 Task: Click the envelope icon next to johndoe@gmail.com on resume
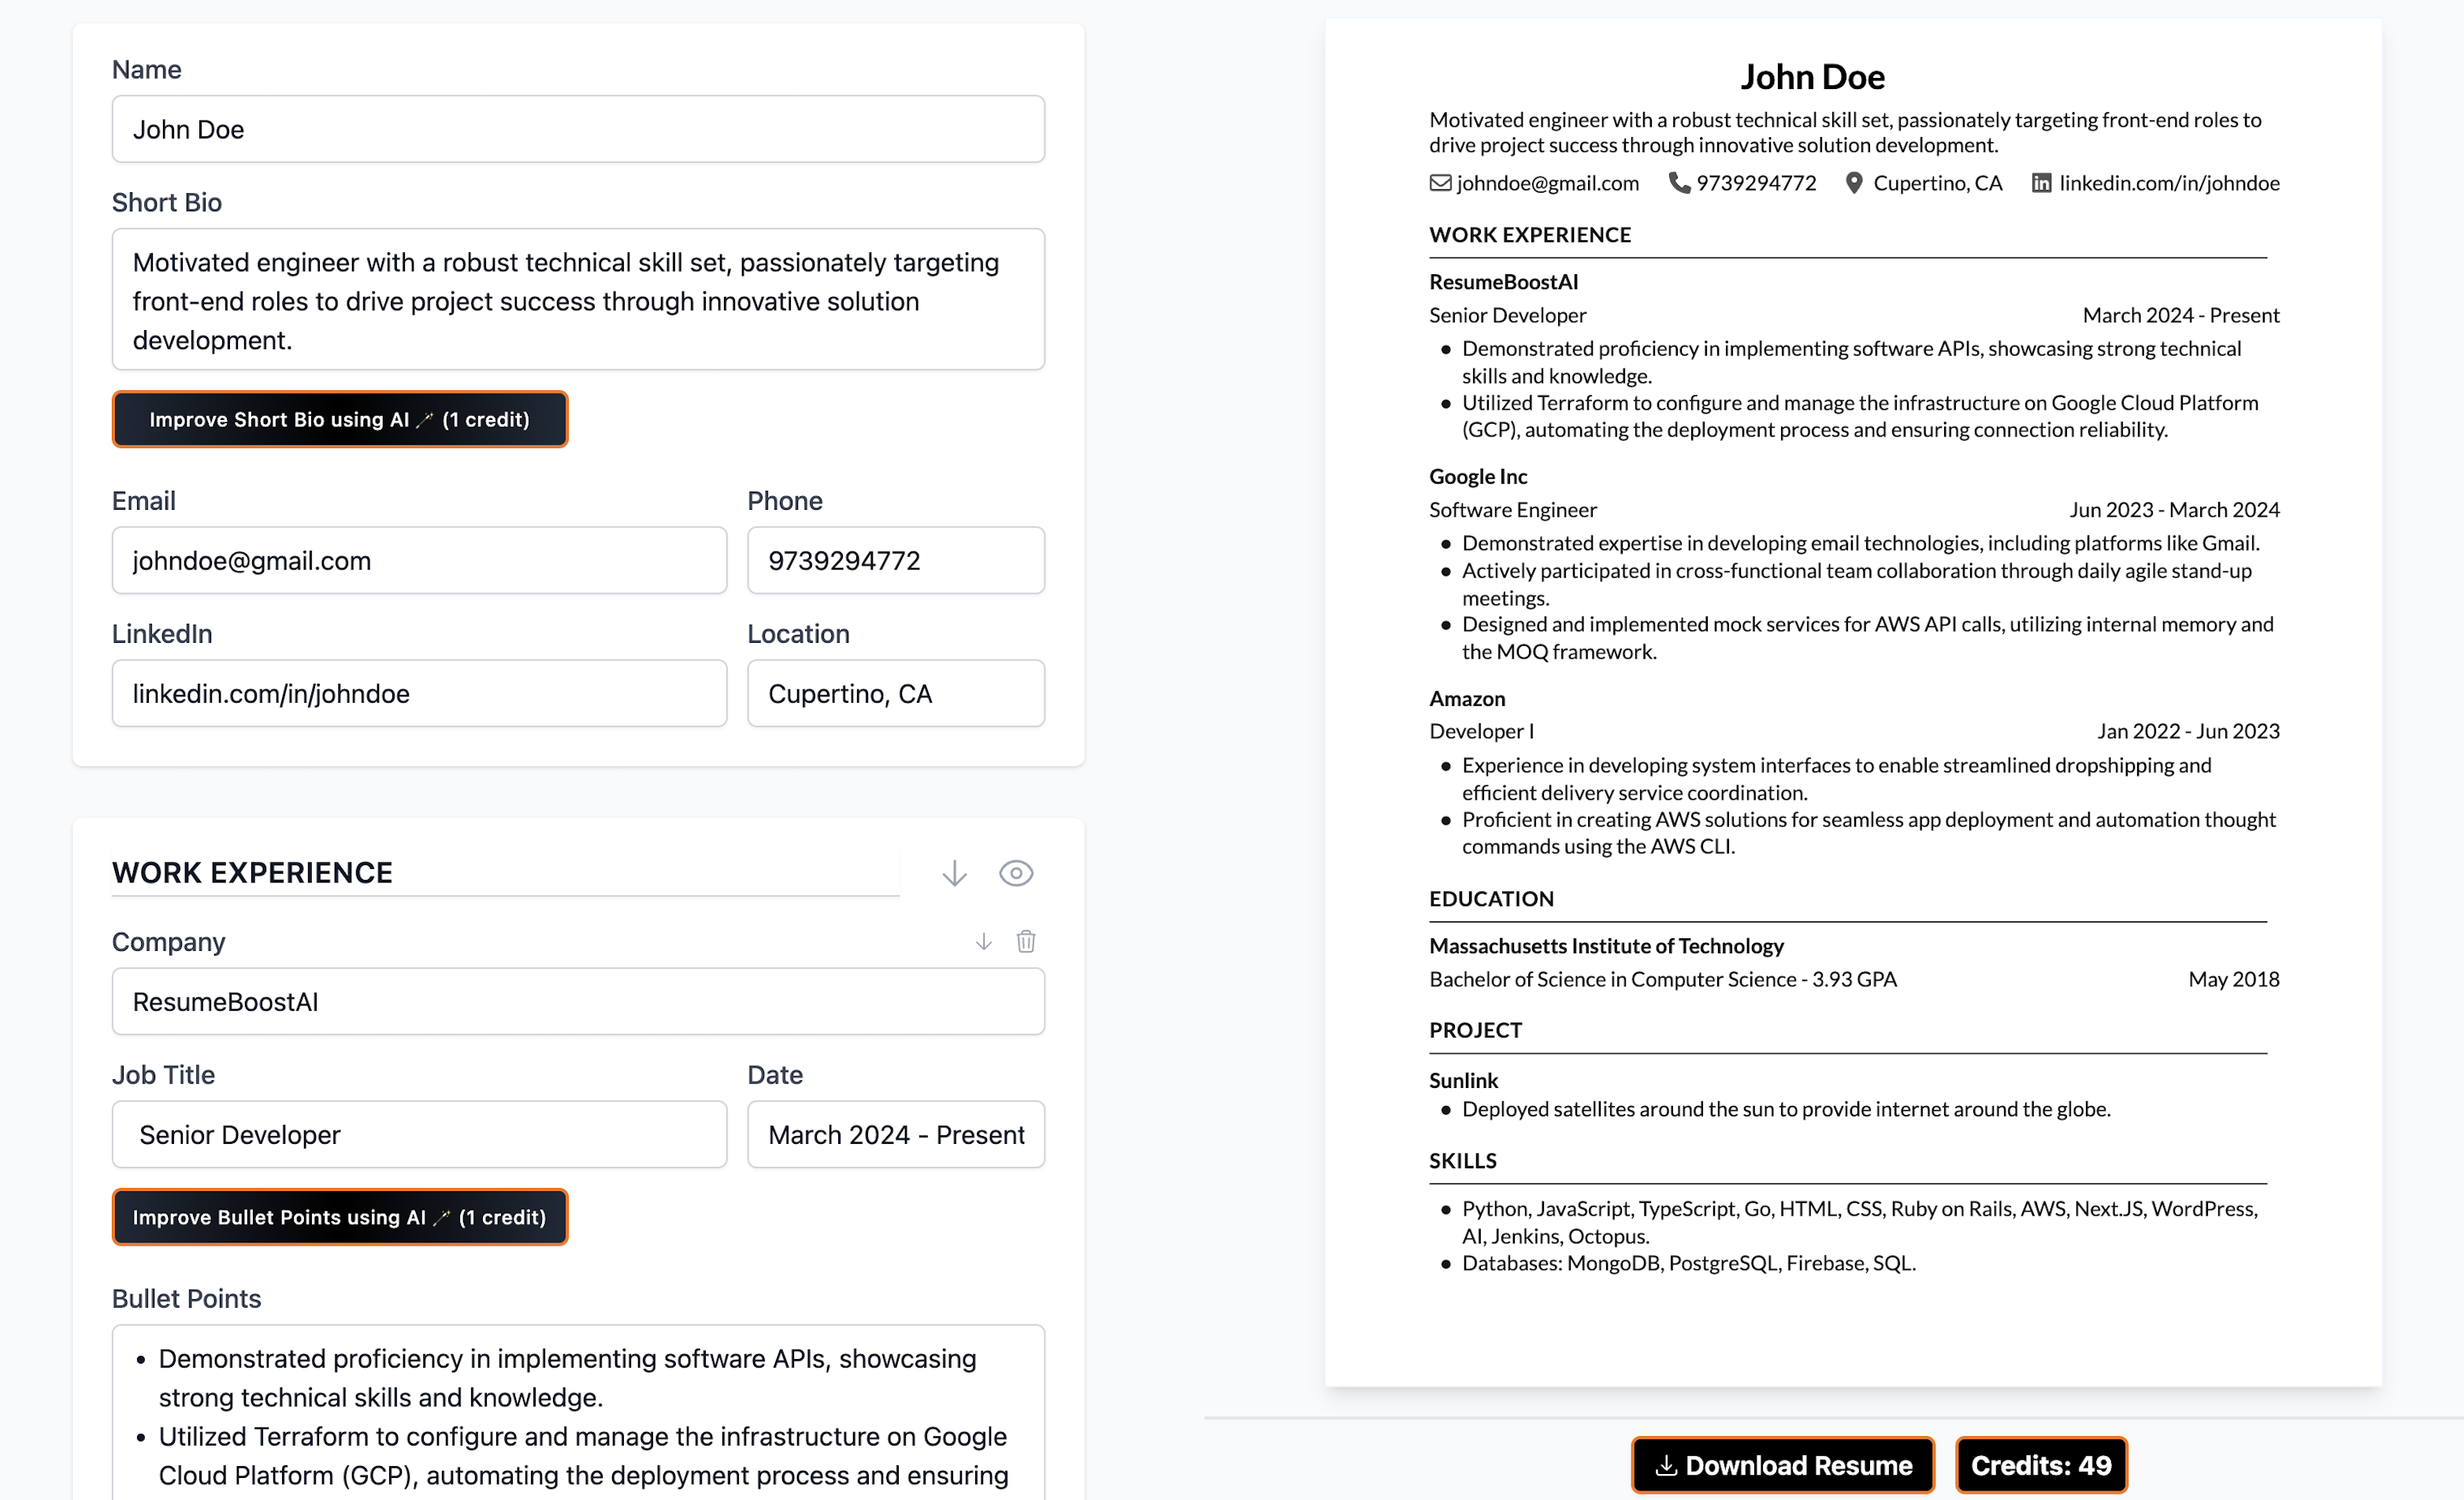pyautogui.click(x=1440, y=183)
